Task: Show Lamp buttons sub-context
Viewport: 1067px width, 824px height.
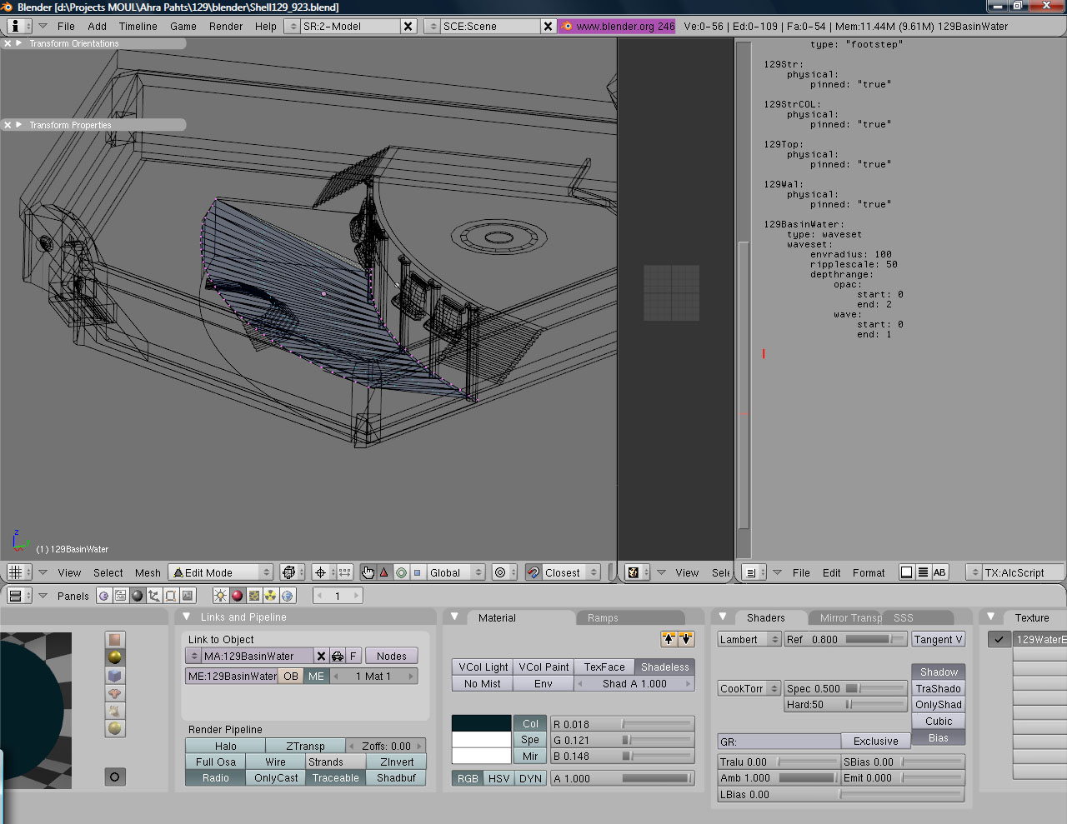Action: click(x=220, y=596)
